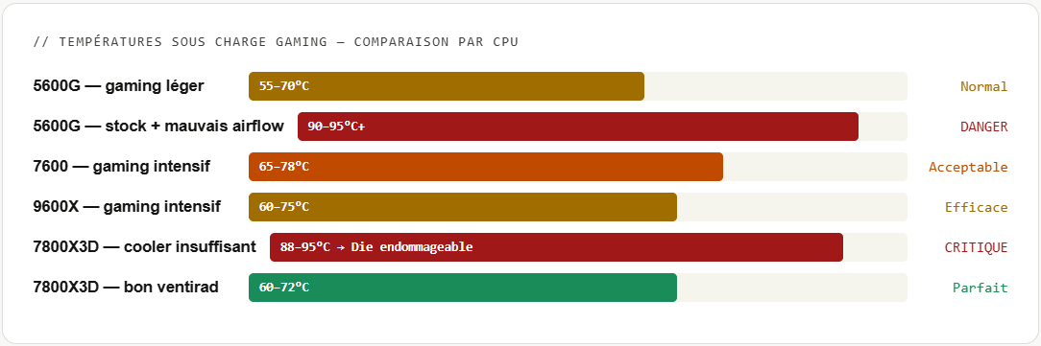The image size is (1041, 346).
Task: Select '7800X3D — bon ventirad' label
Action: [x=126, y=288]
